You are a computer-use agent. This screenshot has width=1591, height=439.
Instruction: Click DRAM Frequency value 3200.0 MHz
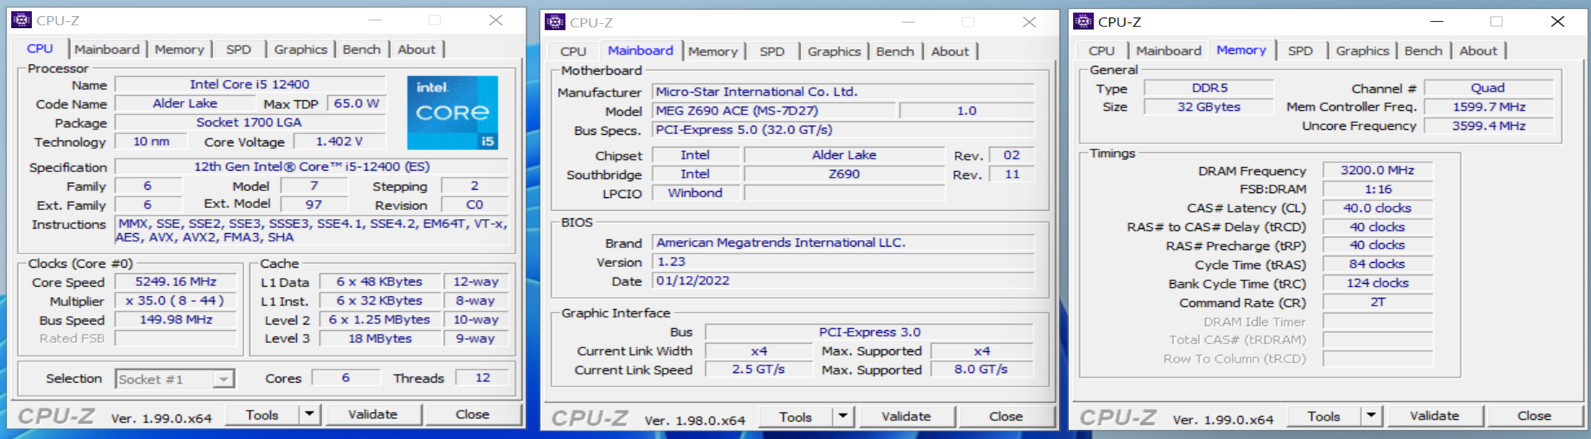(1377, 170)
